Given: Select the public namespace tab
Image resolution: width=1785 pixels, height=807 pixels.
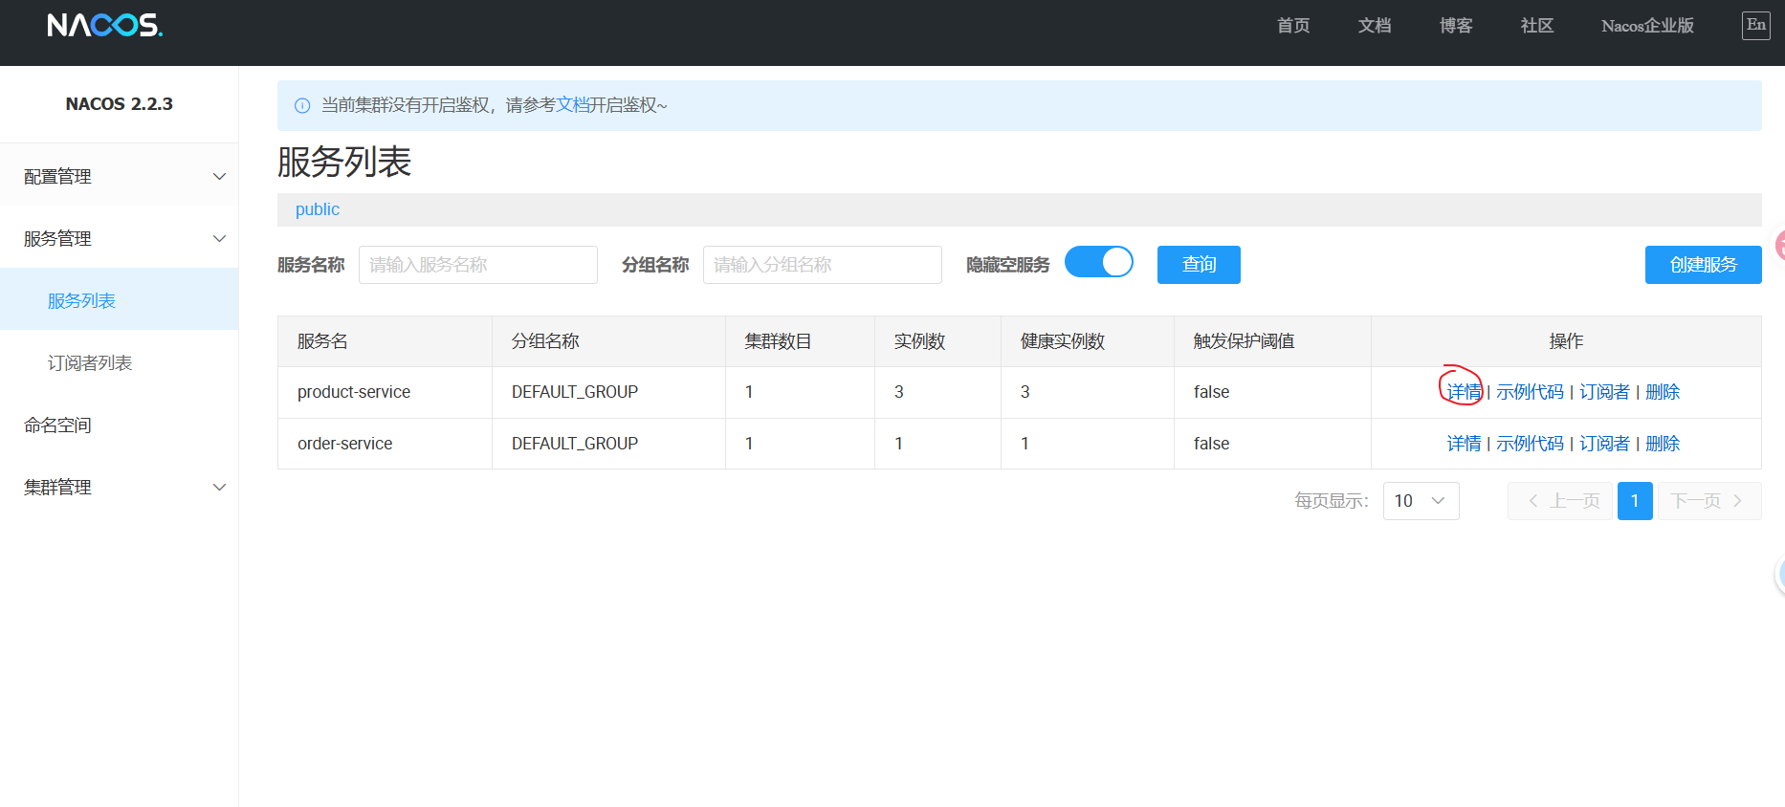Looking at the screenshot, I should pos(317,209).
